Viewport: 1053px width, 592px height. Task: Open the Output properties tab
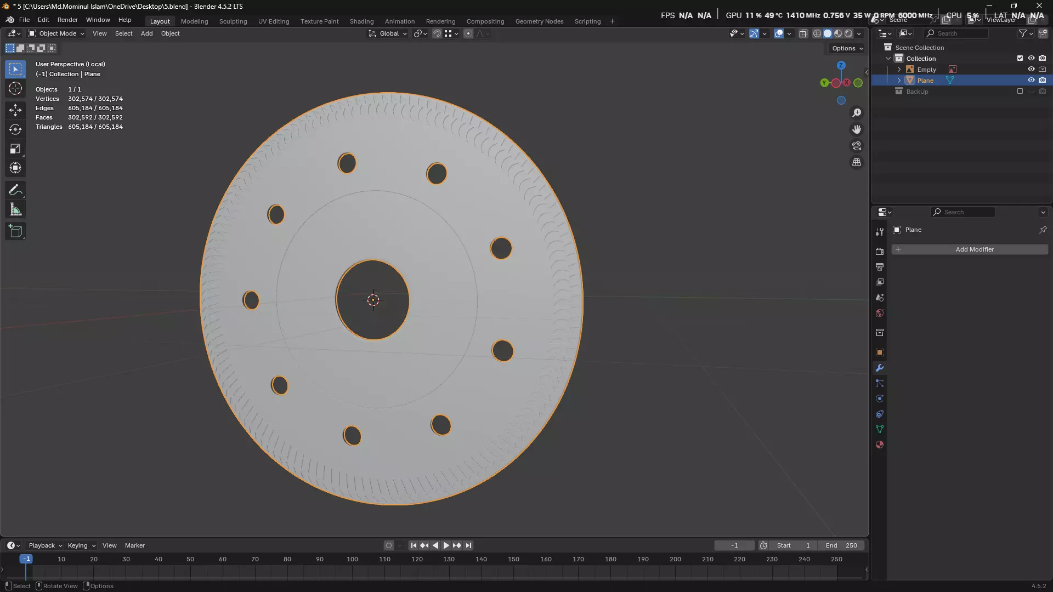(x=880, y=267)
